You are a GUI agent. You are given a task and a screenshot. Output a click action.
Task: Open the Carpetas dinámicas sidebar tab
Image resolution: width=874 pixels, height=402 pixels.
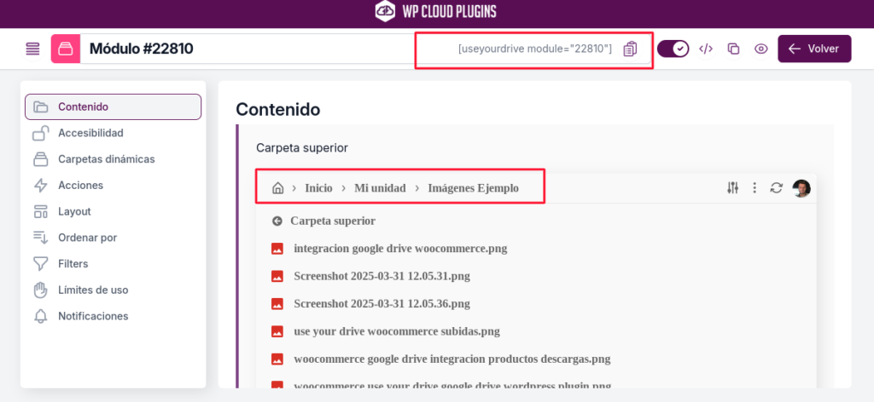click(114, 159)
